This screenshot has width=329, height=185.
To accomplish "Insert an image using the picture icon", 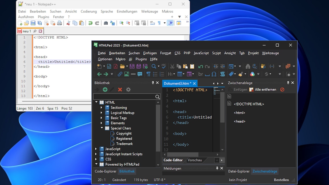I will pos(127,74).
